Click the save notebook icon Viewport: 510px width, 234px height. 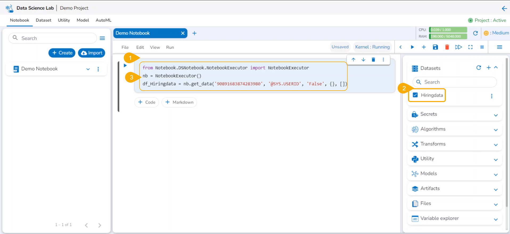pos(435,47)
